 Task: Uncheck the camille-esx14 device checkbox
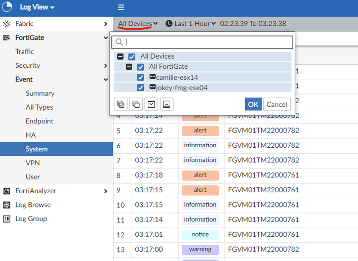pyautogui.click(x=141, y=77)
